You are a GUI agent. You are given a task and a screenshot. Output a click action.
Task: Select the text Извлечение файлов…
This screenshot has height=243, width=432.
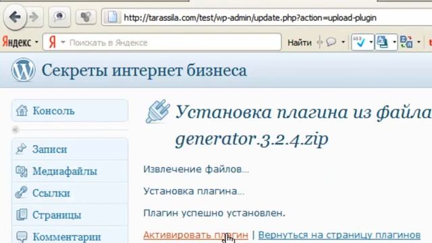coord(196,169)
